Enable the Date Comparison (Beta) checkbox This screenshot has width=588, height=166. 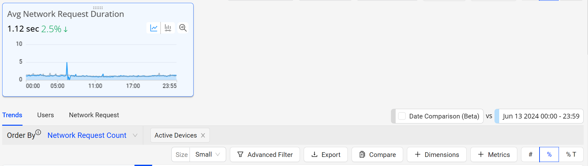click(x=402, y=116)
